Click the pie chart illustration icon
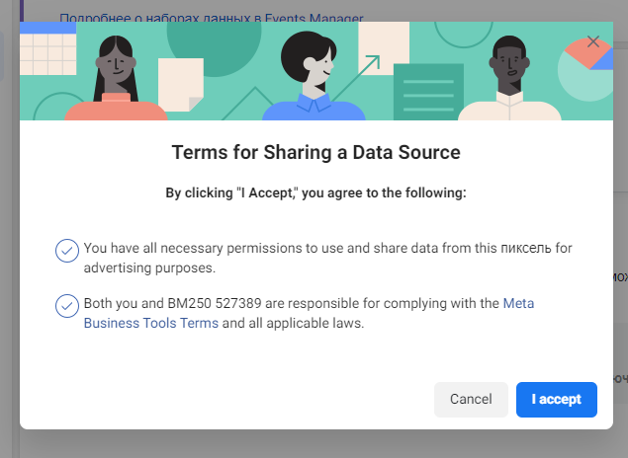 [x=586, y=69]
